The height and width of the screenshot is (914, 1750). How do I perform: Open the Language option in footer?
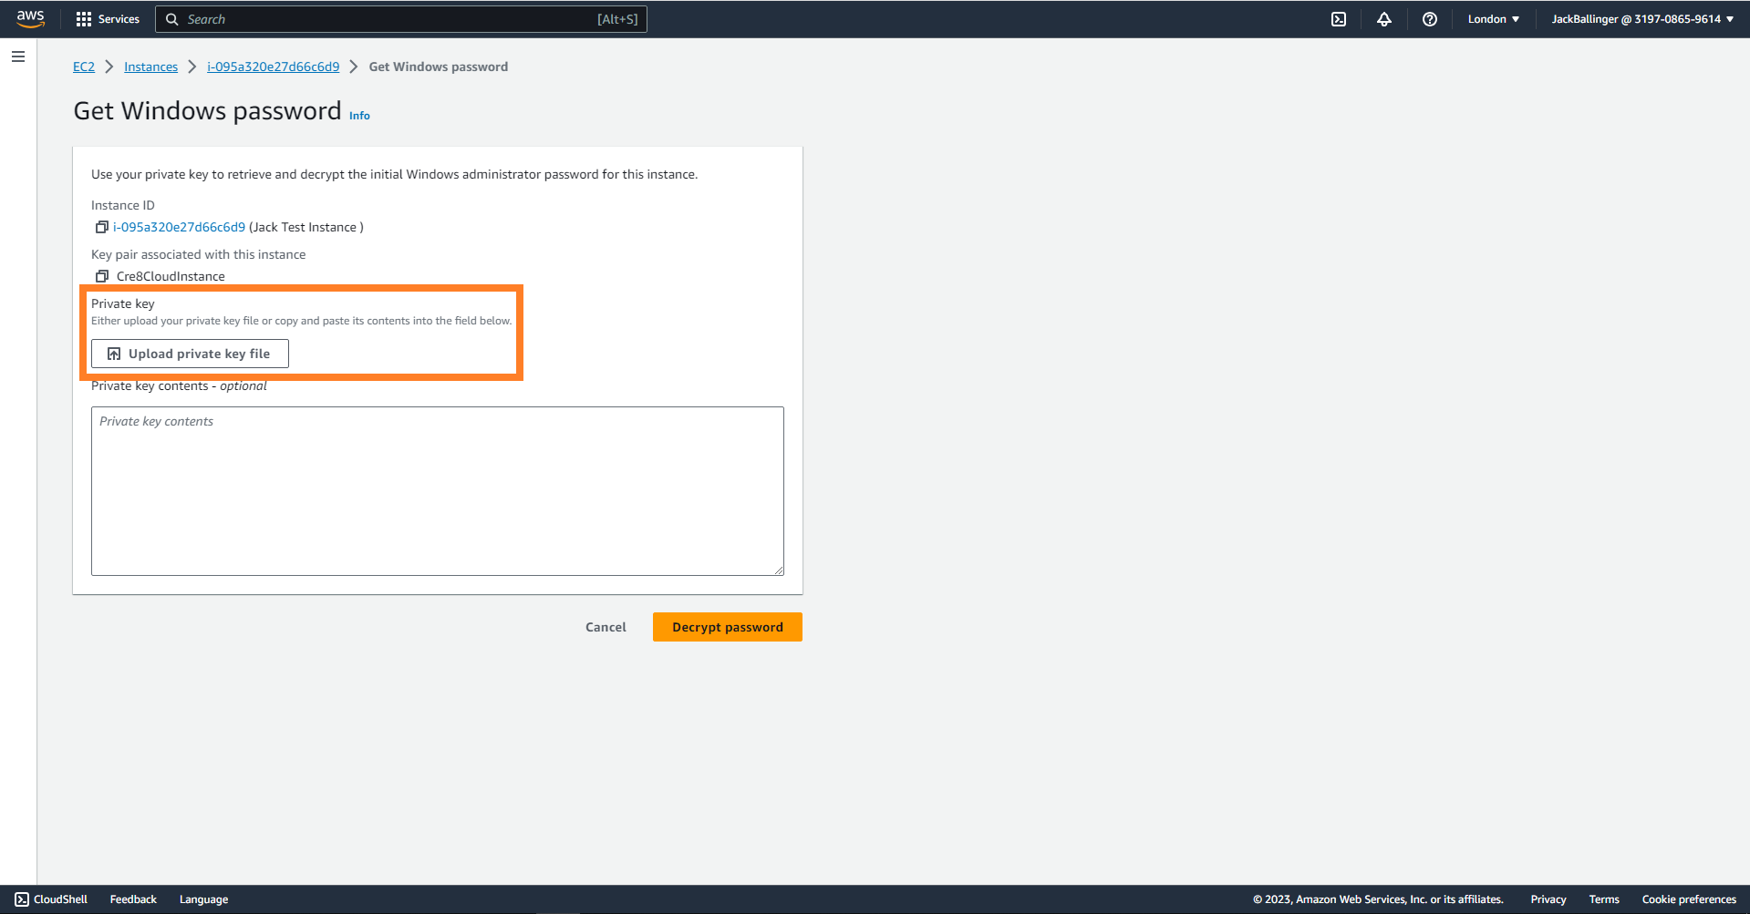(203, 899)
